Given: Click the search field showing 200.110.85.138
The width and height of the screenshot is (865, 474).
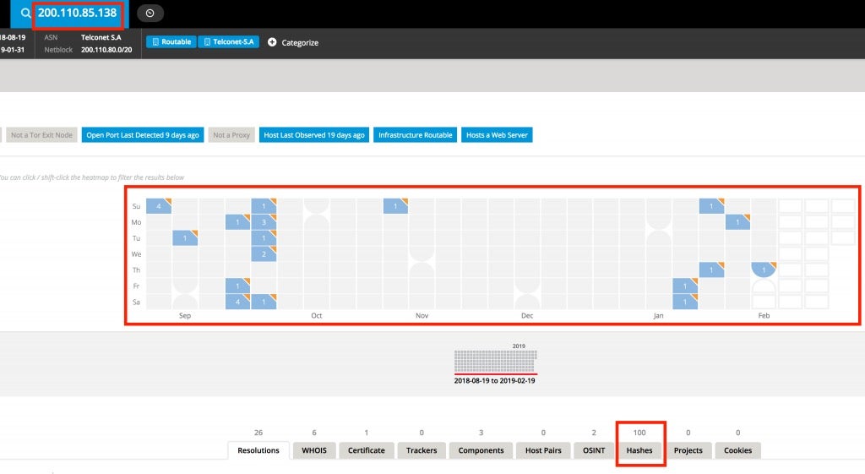Looking at the screenshot, I should [78, 14].
